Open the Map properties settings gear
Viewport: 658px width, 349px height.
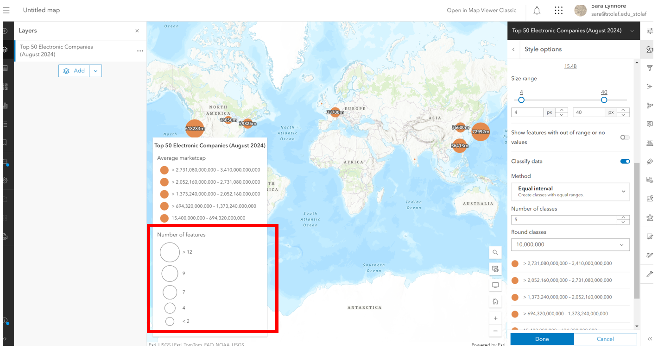tap(6, 181)
